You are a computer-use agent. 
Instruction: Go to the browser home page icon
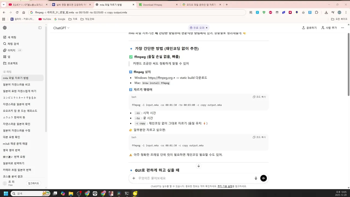(24, 12)
